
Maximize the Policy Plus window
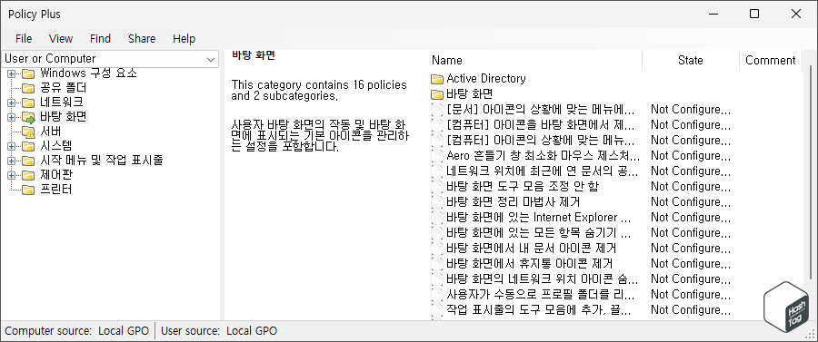click(x=753, y=14)
